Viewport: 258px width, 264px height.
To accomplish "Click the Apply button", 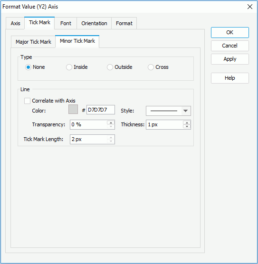I will pos(230,59).
